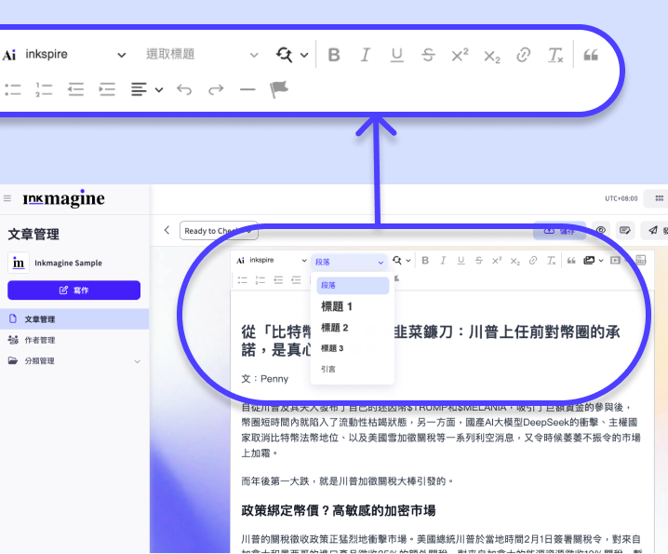Open find and replace in small editor toolbar
The height and width of the screenshot is (554, 668).
397,260
